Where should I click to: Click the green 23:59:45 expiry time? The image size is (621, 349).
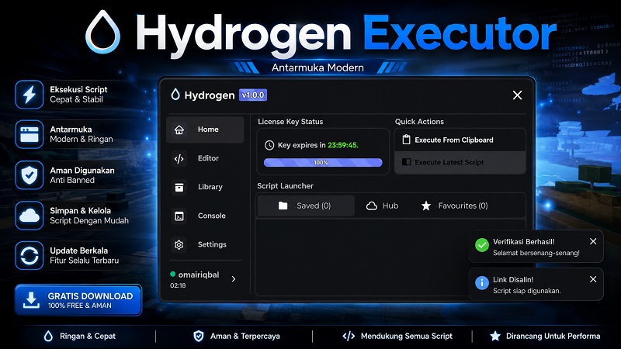343,145
